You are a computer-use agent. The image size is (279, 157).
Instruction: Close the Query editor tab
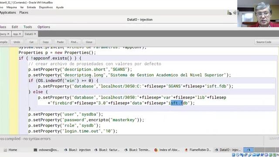coord(8,34)
